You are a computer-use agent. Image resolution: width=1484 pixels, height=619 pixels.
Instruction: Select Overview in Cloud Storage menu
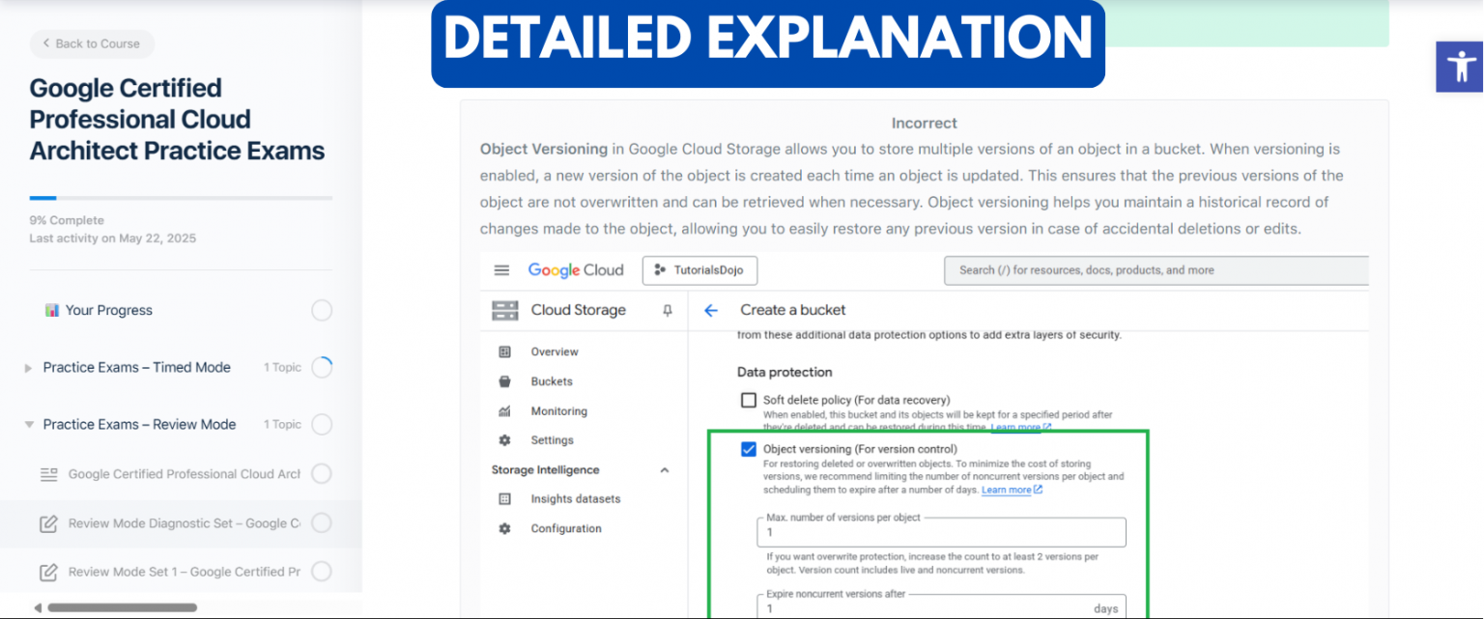(x=503, y=352)
